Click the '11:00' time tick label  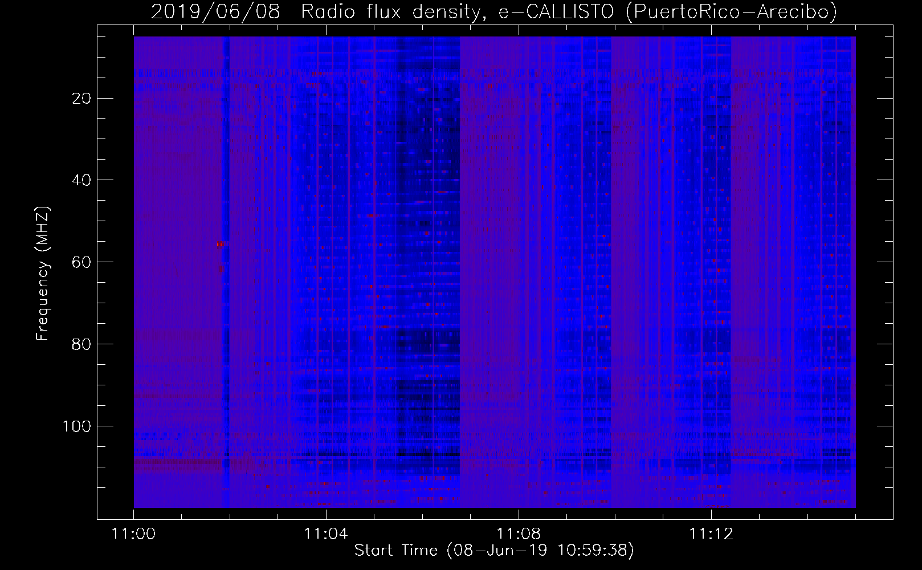[134, 534]
